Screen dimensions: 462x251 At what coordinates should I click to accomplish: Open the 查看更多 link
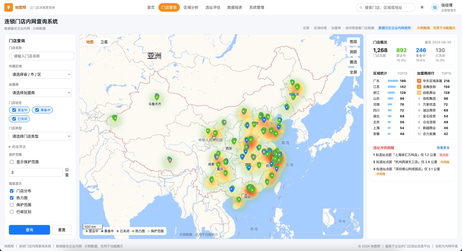click(443, 148)
